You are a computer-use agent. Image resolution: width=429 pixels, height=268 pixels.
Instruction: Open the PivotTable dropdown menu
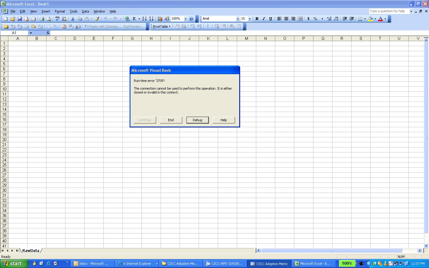coord(162,27)
